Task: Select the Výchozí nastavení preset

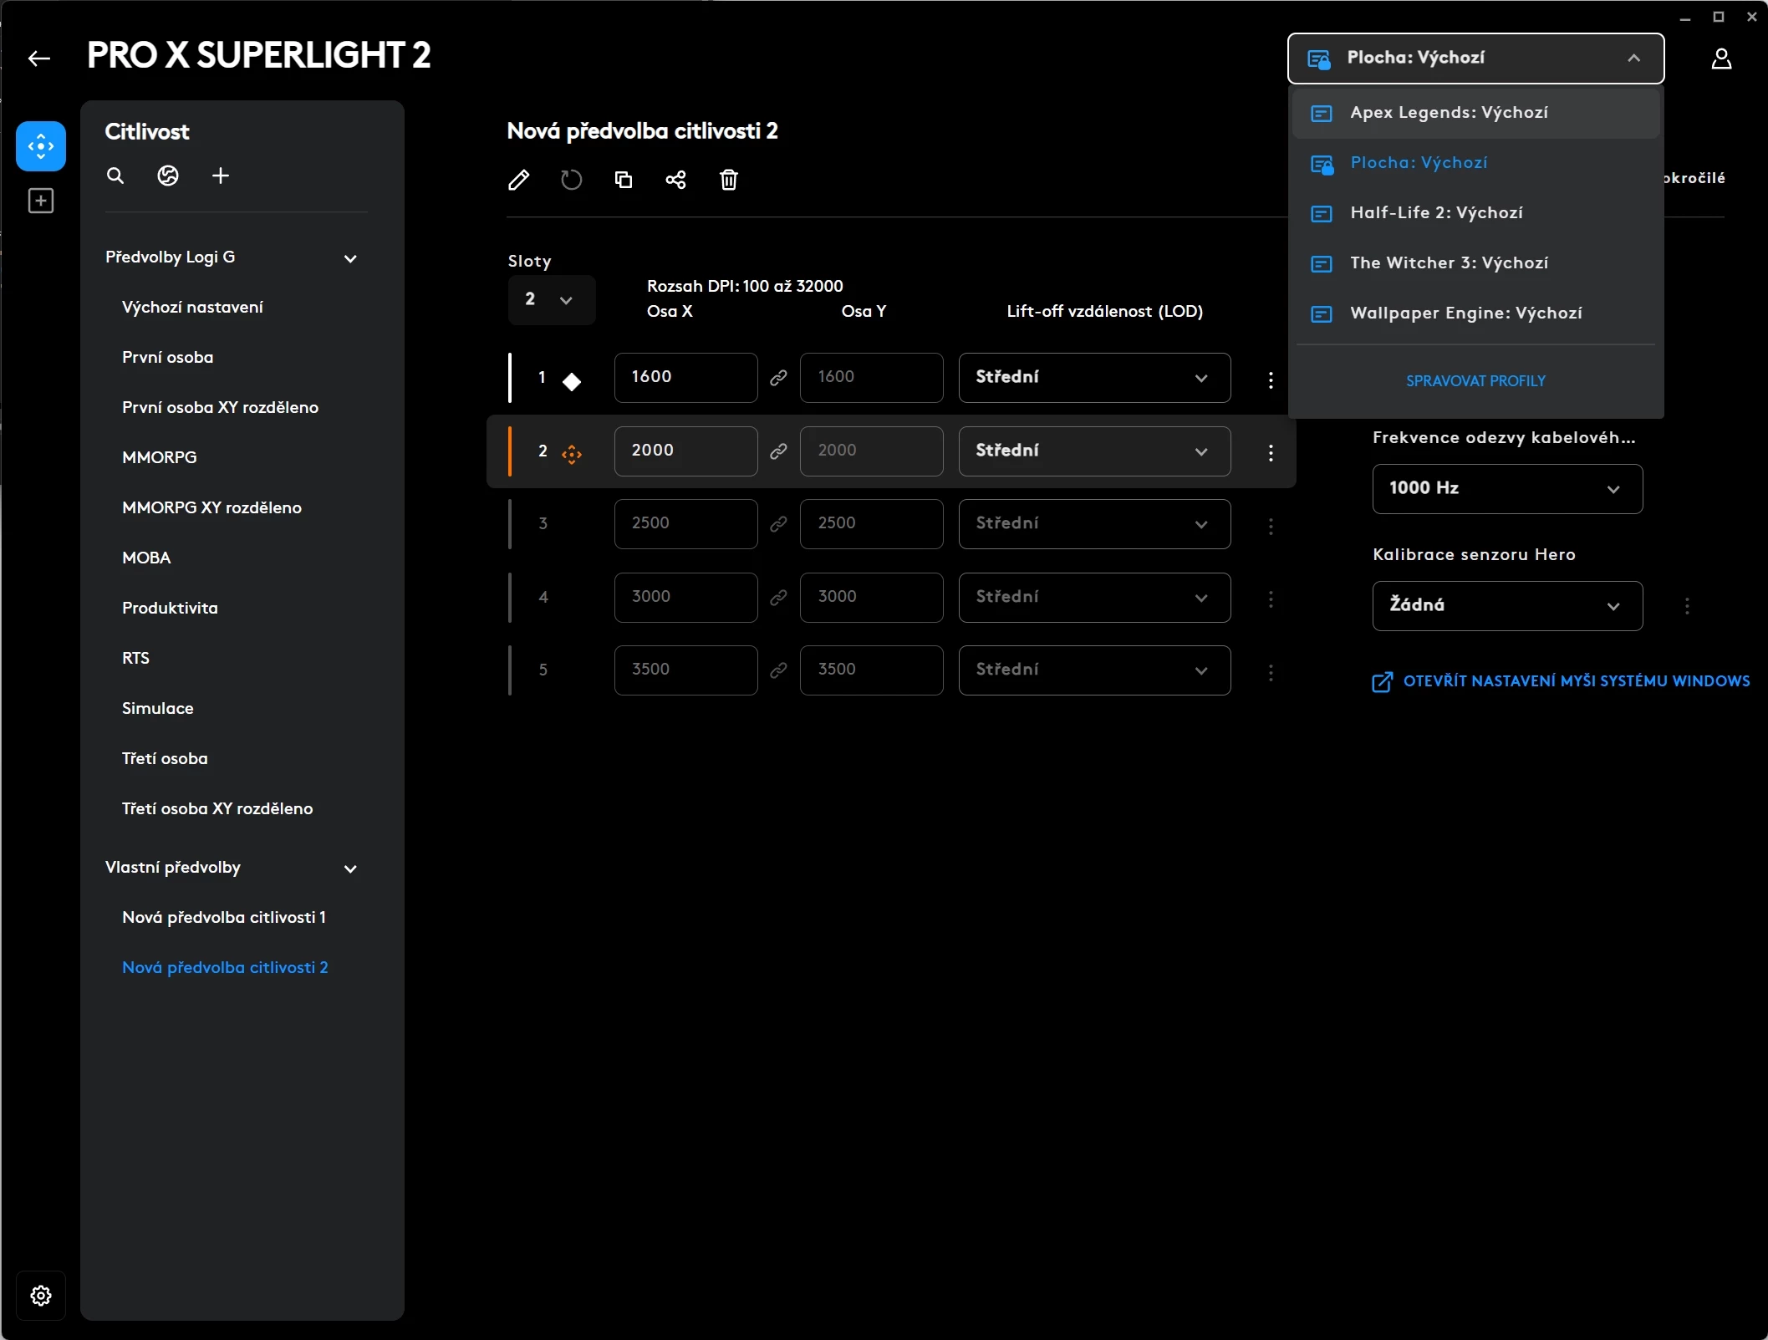Action: [192, 308]
